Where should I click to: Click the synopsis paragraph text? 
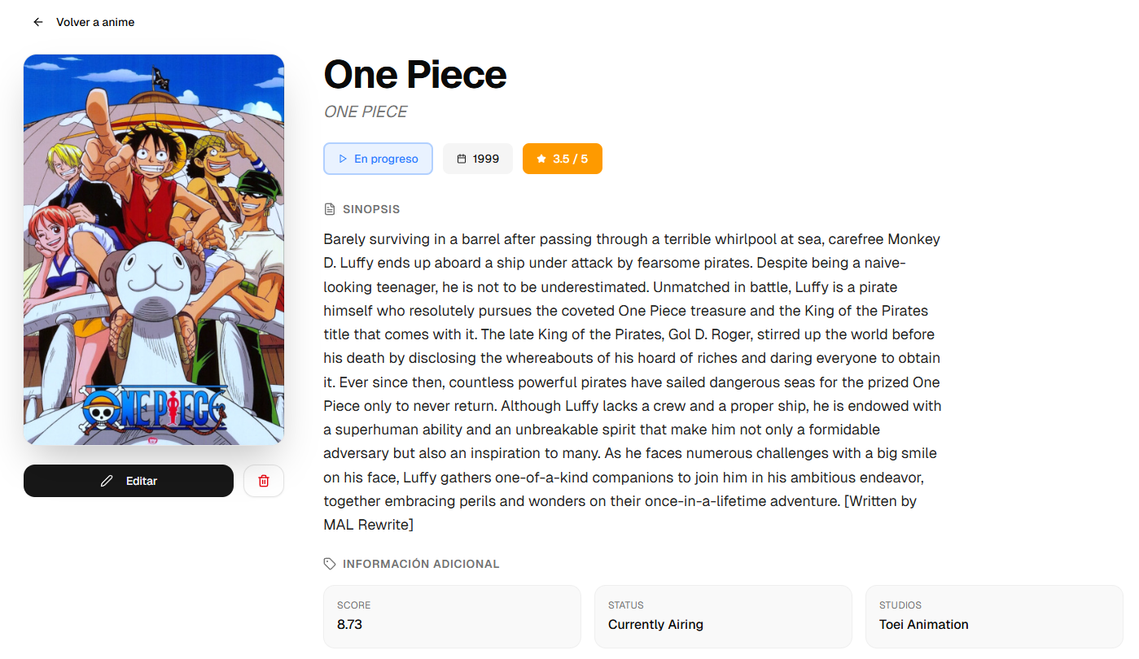coord(632,382)
